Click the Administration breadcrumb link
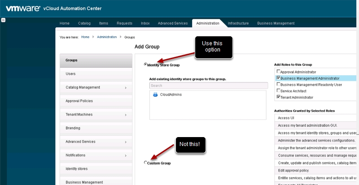 (107, 37)
